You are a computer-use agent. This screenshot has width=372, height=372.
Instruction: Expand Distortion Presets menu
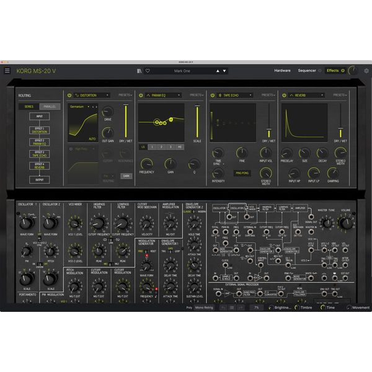tap(125, 95)
